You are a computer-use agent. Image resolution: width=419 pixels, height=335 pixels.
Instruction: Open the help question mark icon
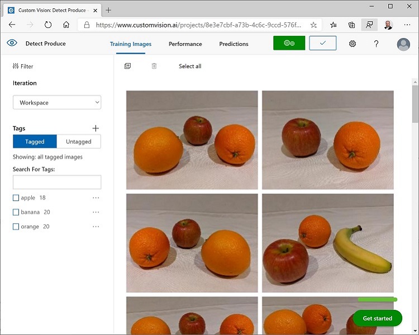tap(376, 44)
